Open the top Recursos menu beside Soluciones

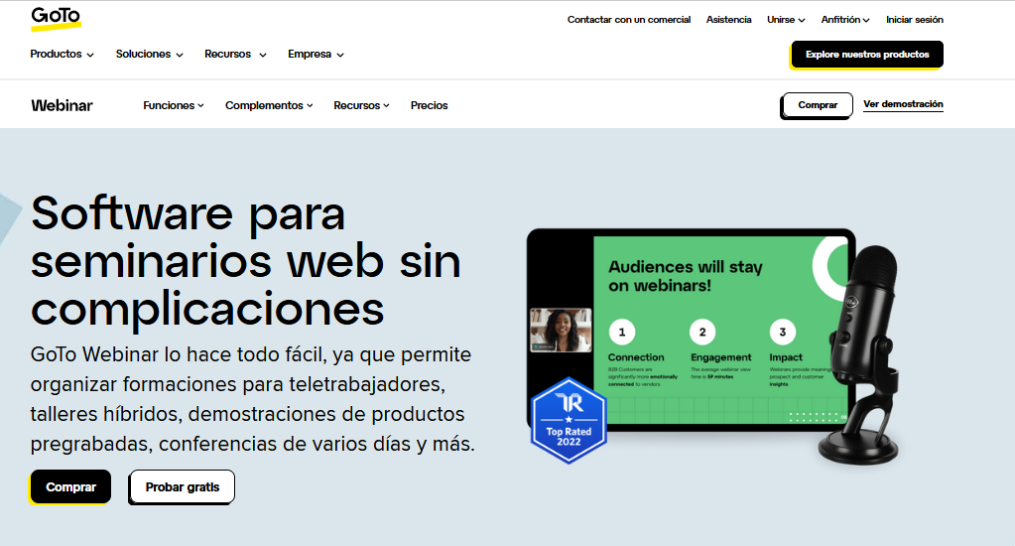[235, 55]
